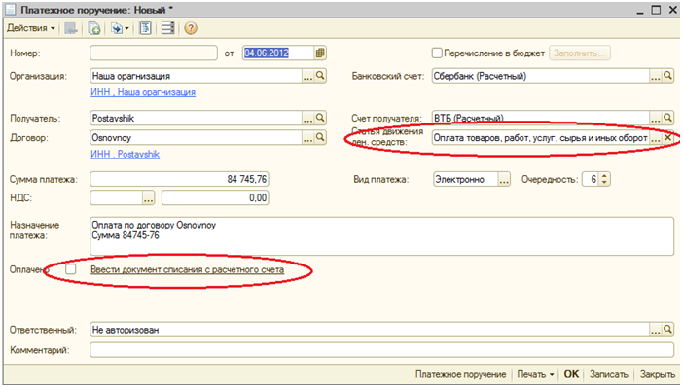Screen dimensions: 683x387
Task: Click the Сумма платежа field 84 745,76
Action: point(179,179)
